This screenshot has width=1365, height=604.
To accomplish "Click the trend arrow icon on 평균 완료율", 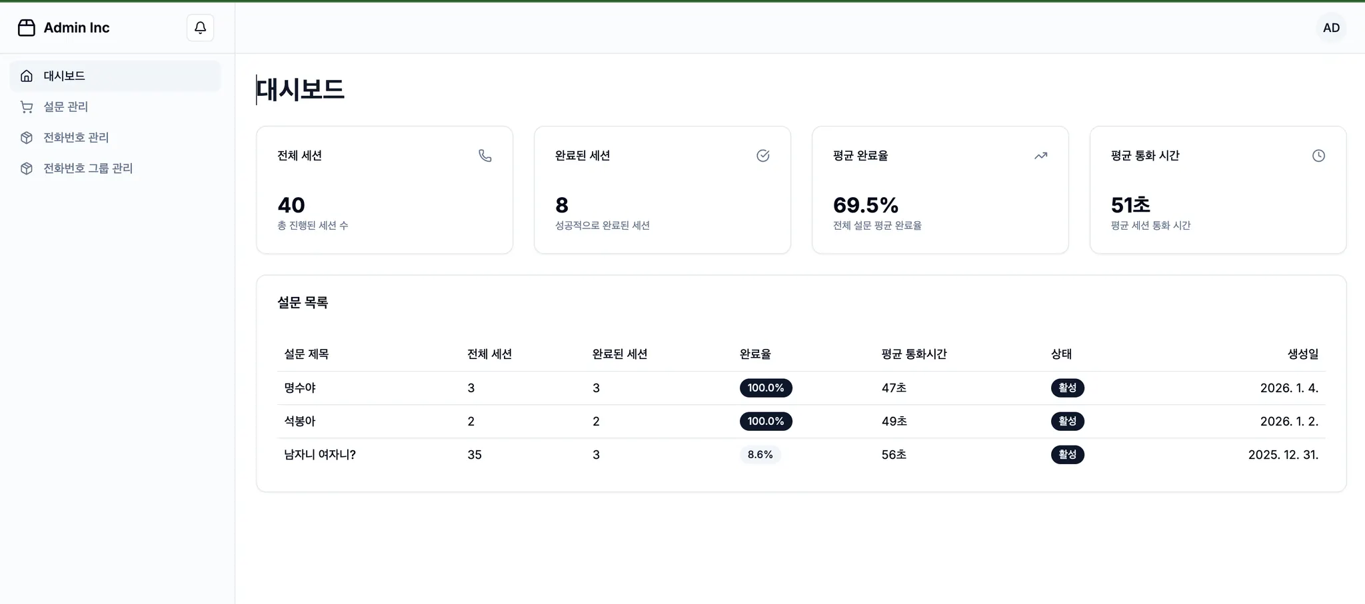I will [x=1040, y=156].
